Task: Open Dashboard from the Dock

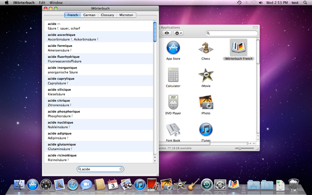Action: click(x=46, y=184)
